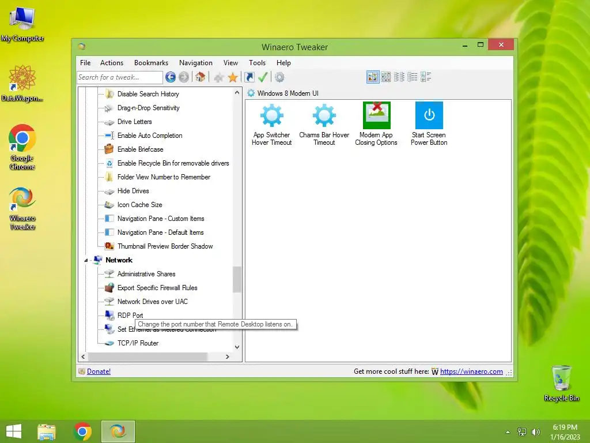Click Winaero Tweaker taskbar button
Image resolution: width=590 pixels, height=443 pixels.
coord(118,431)
